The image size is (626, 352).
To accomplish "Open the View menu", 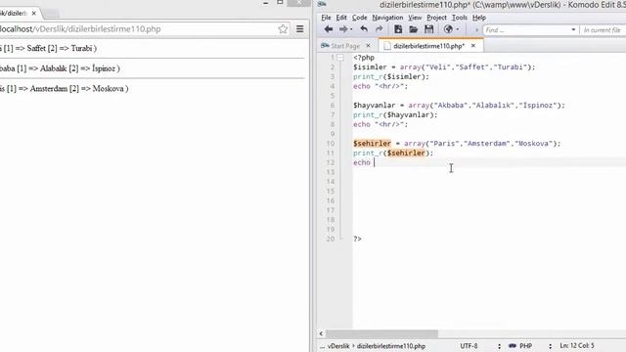I will (415, 18).
